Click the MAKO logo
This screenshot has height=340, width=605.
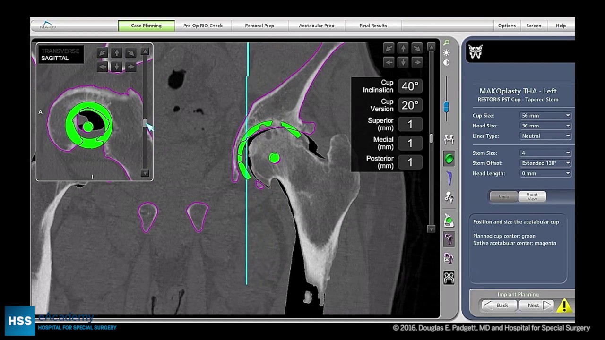coord(48,25)
